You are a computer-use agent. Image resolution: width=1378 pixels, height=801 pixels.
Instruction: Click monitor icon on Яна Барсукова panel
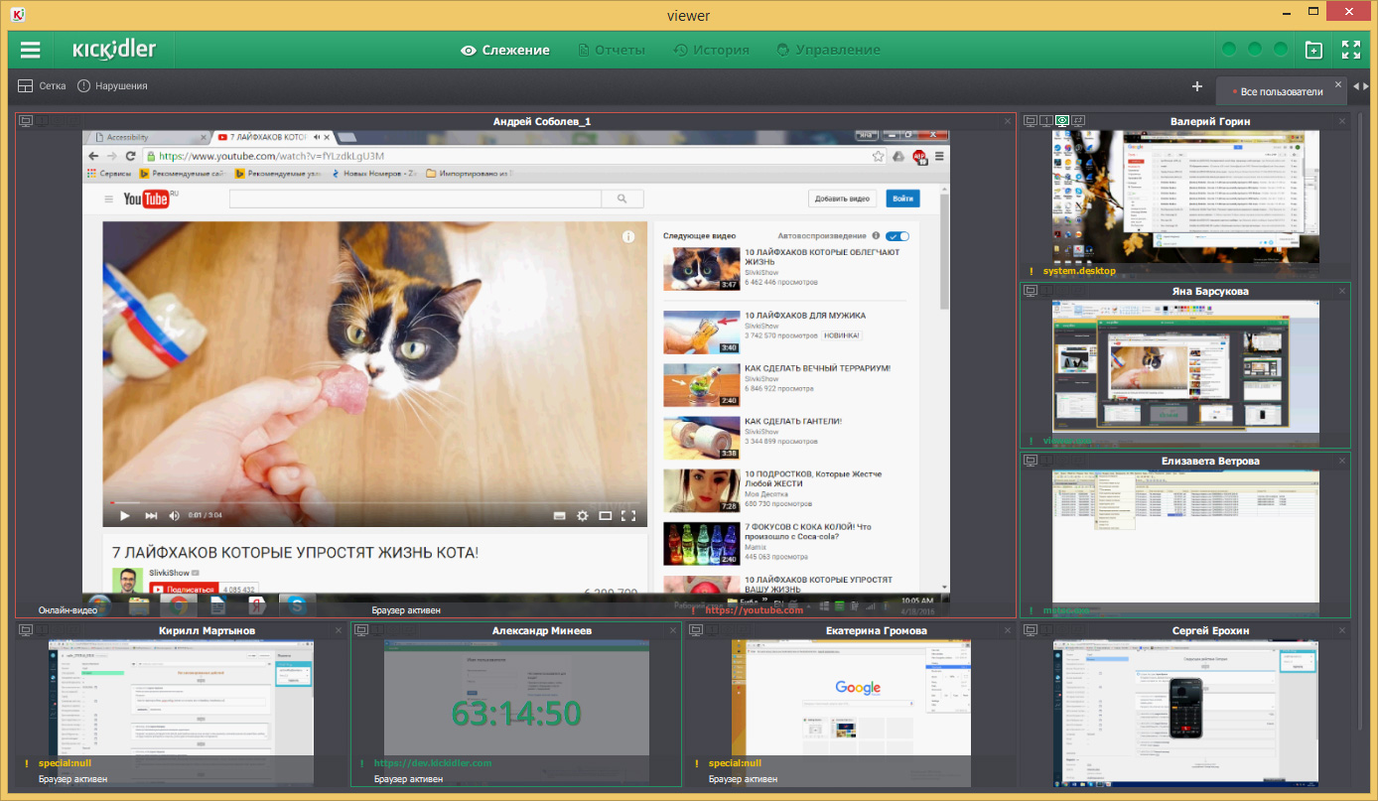(x=1031, y=291)
